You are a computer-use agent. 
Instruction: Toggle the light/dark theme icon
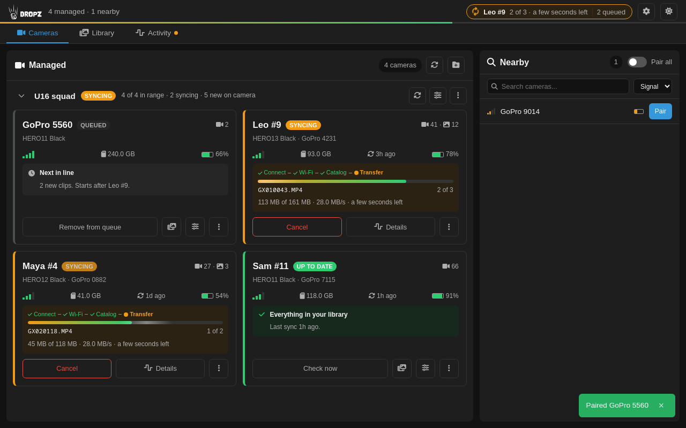pos(669,12)
